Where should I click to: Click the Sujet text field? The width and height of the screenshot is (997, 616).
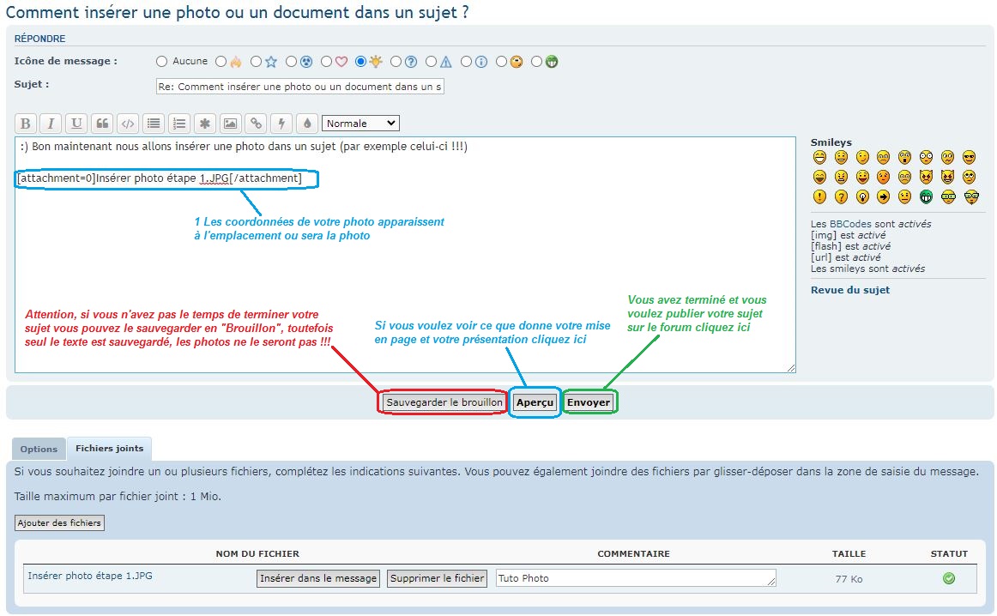coord(300,87)
